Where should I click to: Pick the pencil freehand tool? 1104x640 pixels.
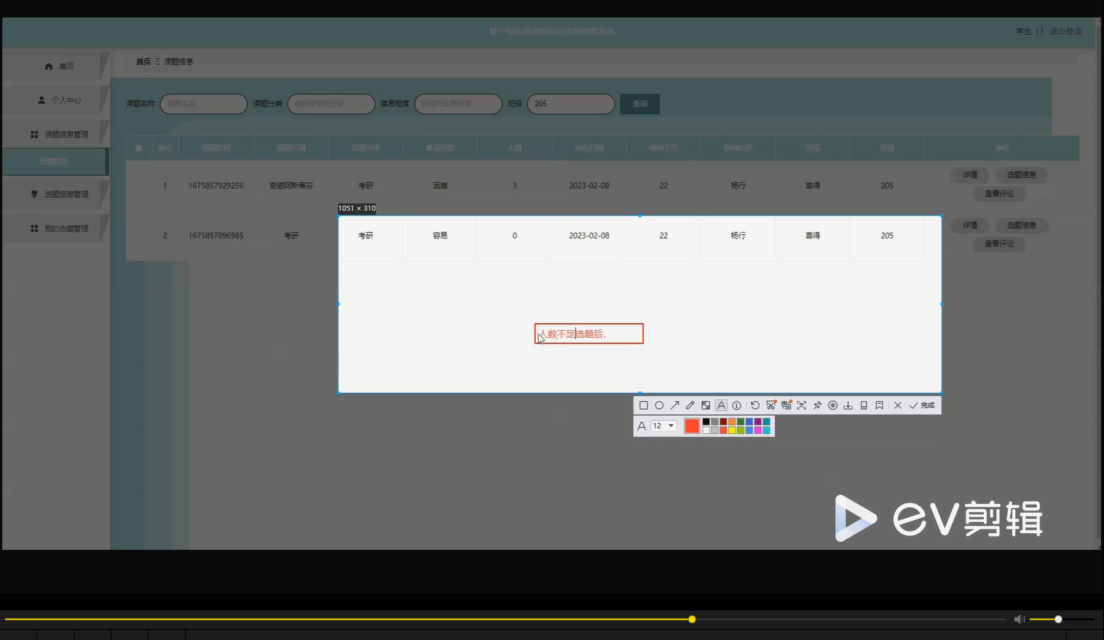click(x=690, y=405)
